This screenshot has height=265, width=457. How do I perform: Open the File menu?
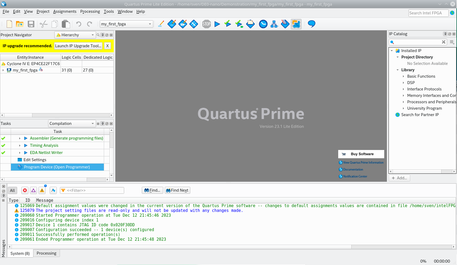(x=6, y=11)
